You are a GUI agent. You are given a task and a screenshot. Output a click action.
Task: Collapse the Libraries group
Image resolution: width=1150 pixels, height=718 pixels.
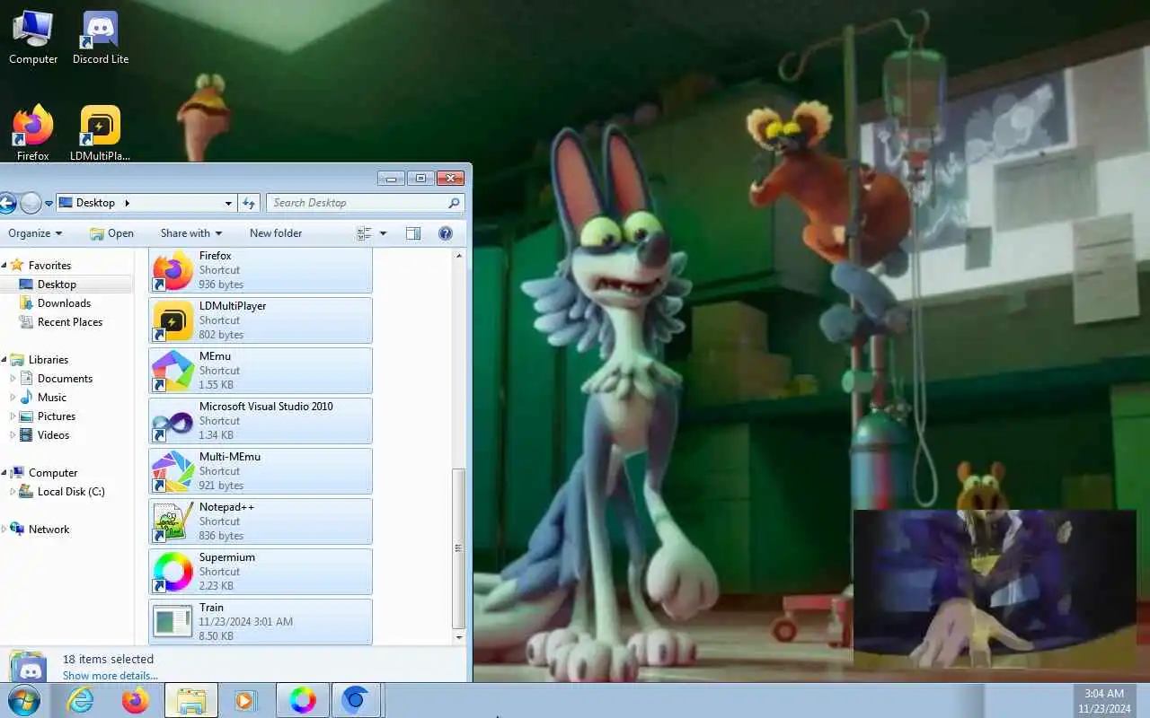point(4,359)
